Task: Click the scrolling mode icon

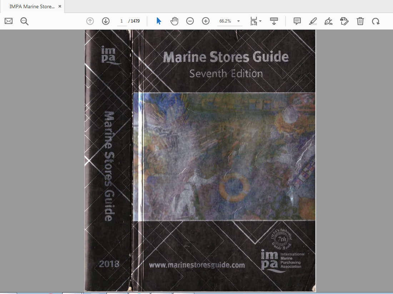Action: coord(274,21)
